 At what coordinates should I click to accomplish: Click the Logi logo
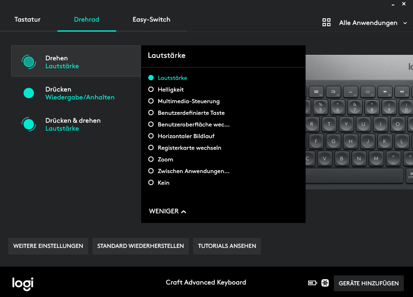pyautogui.click(x=22, y=283)
